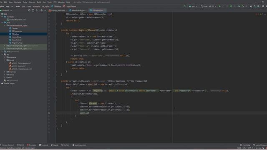
Task: Open the Profiler tool window
Action: pos(65,145)
